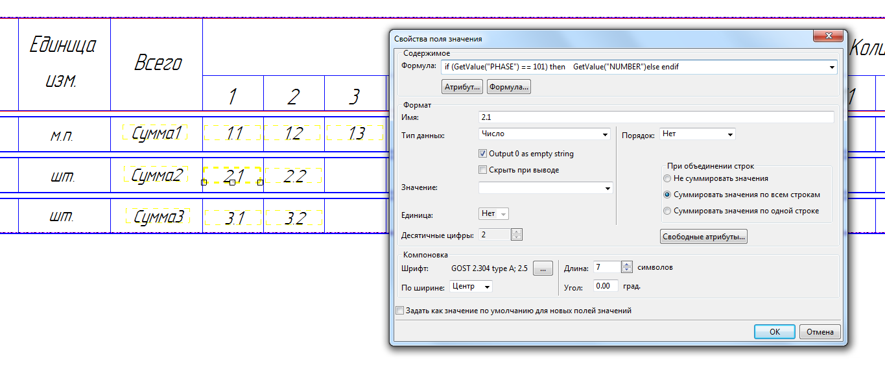Select the 2.2 value field in template
The image size is (885, 369).
293,175
